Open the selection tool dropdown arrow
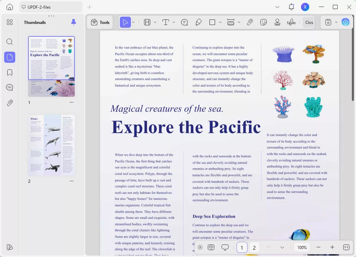 (x=133, y=22)
